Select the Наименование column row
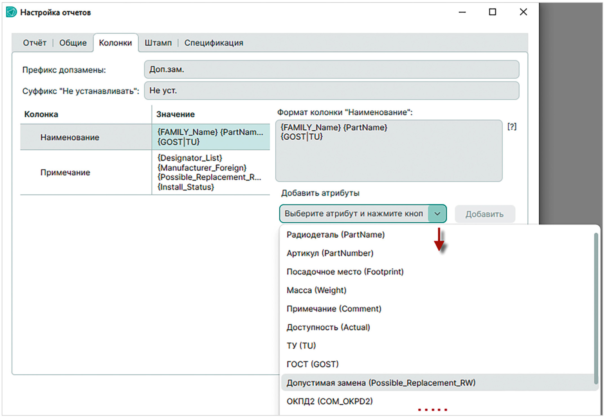 click(145, 137)
